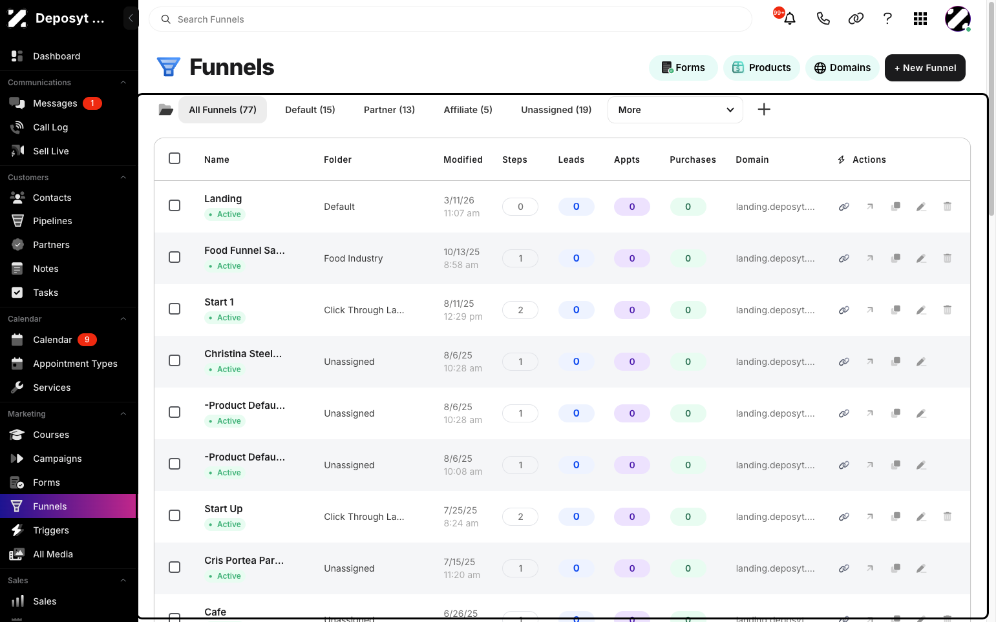Add a new folder with plus icon

[x=764, y=109]
